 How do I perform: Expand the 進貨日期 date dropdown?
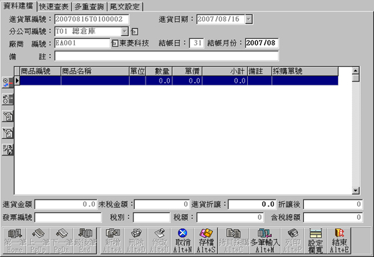click(x=248, y=19)
